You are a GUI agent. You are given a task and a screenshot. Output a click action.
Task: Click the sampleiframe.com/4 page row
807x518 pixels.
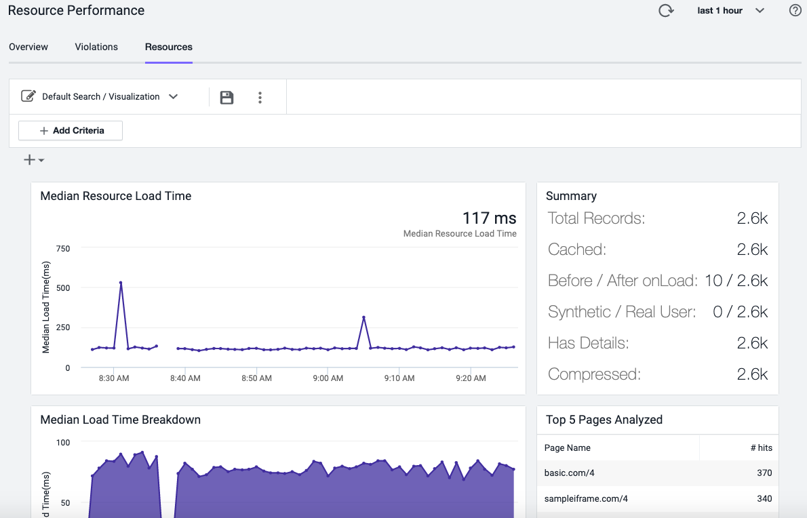(x=658, y=498)
